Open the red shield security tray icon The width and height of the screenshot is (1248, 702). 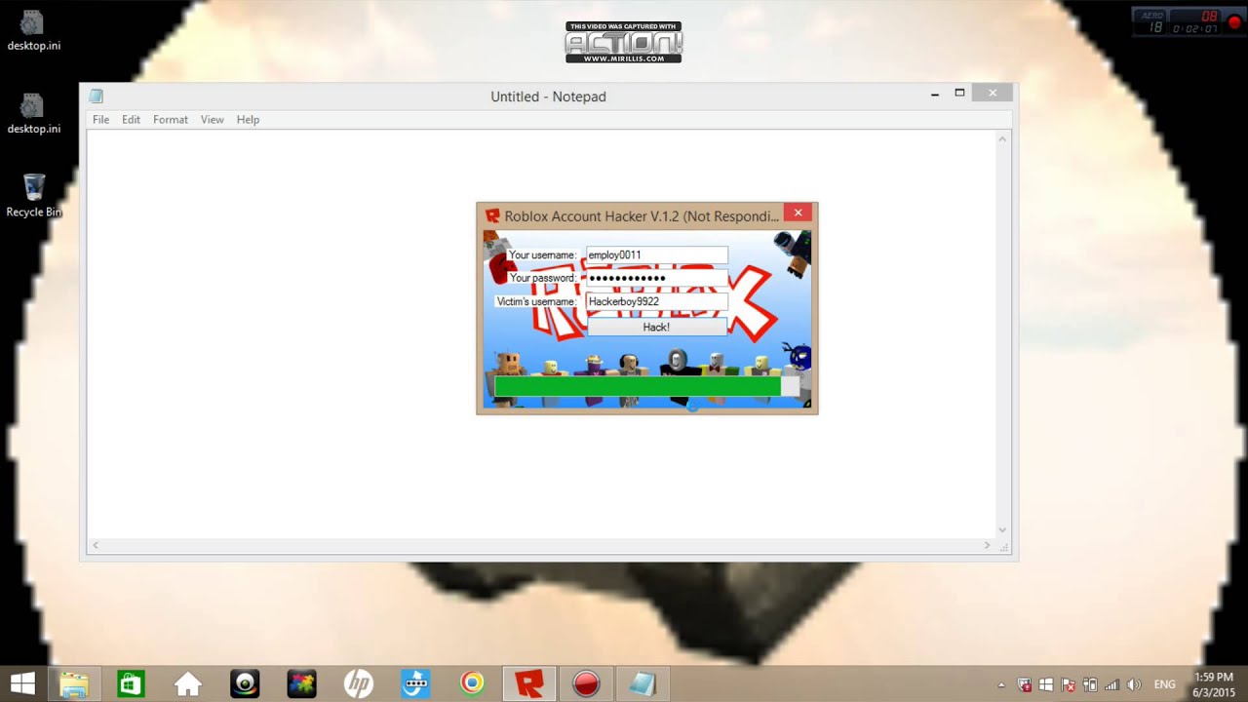[1025, 684]
